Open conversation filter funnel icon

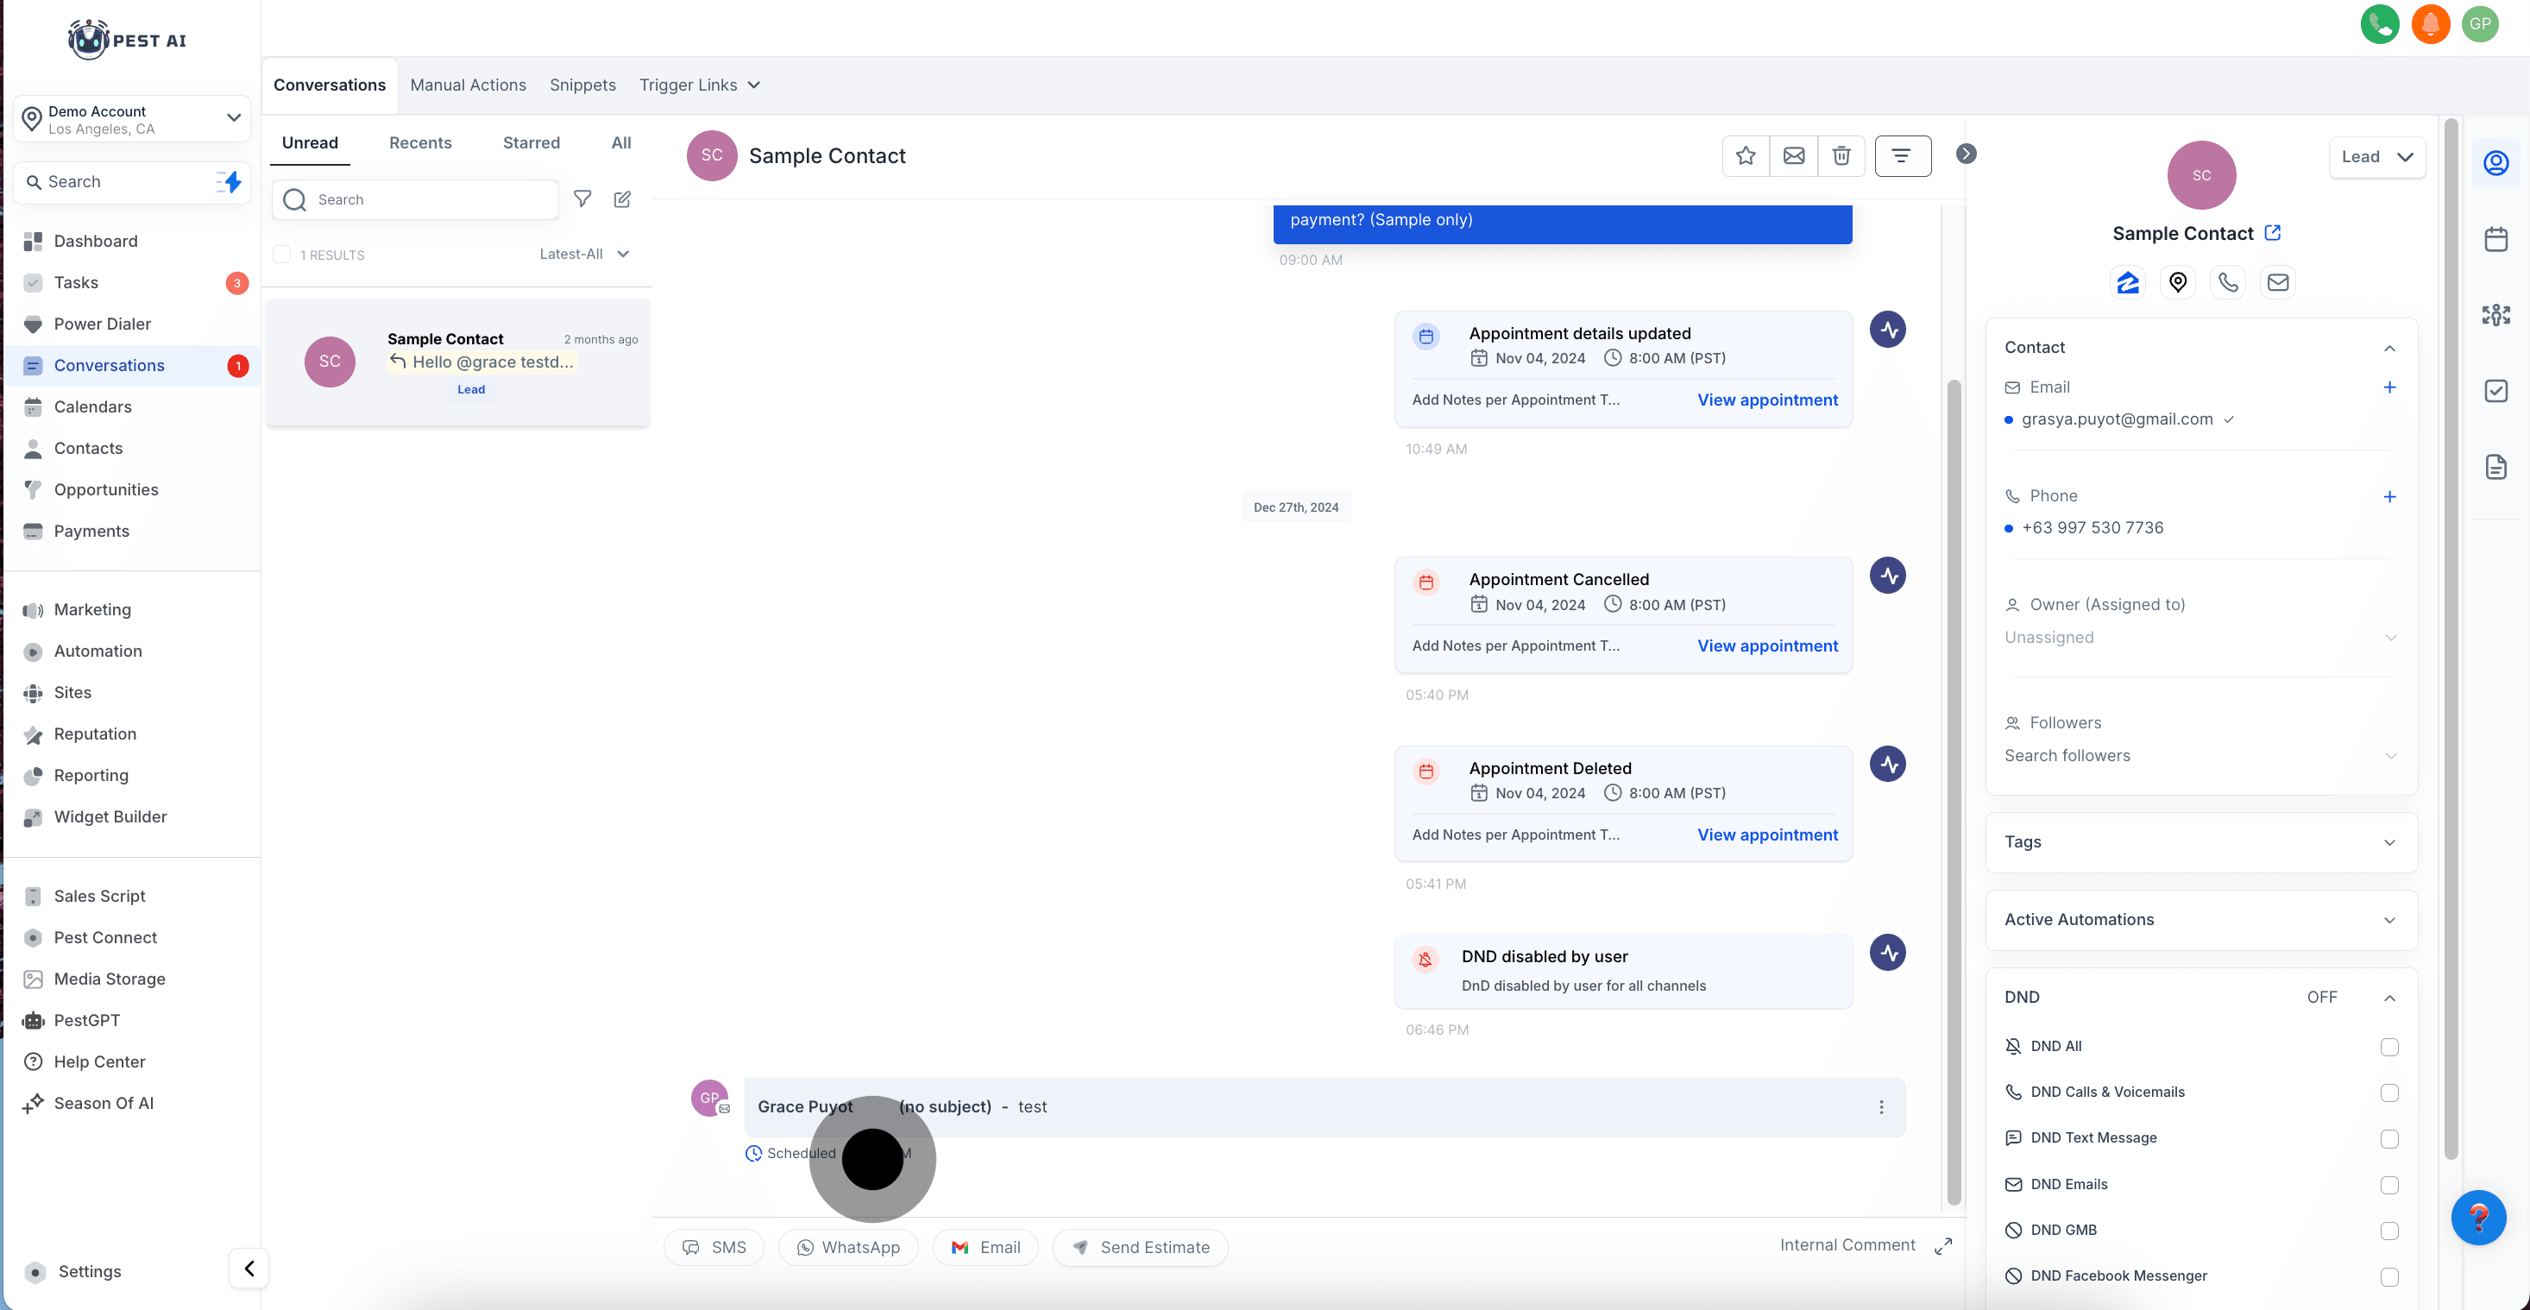(x=582, y=199)
